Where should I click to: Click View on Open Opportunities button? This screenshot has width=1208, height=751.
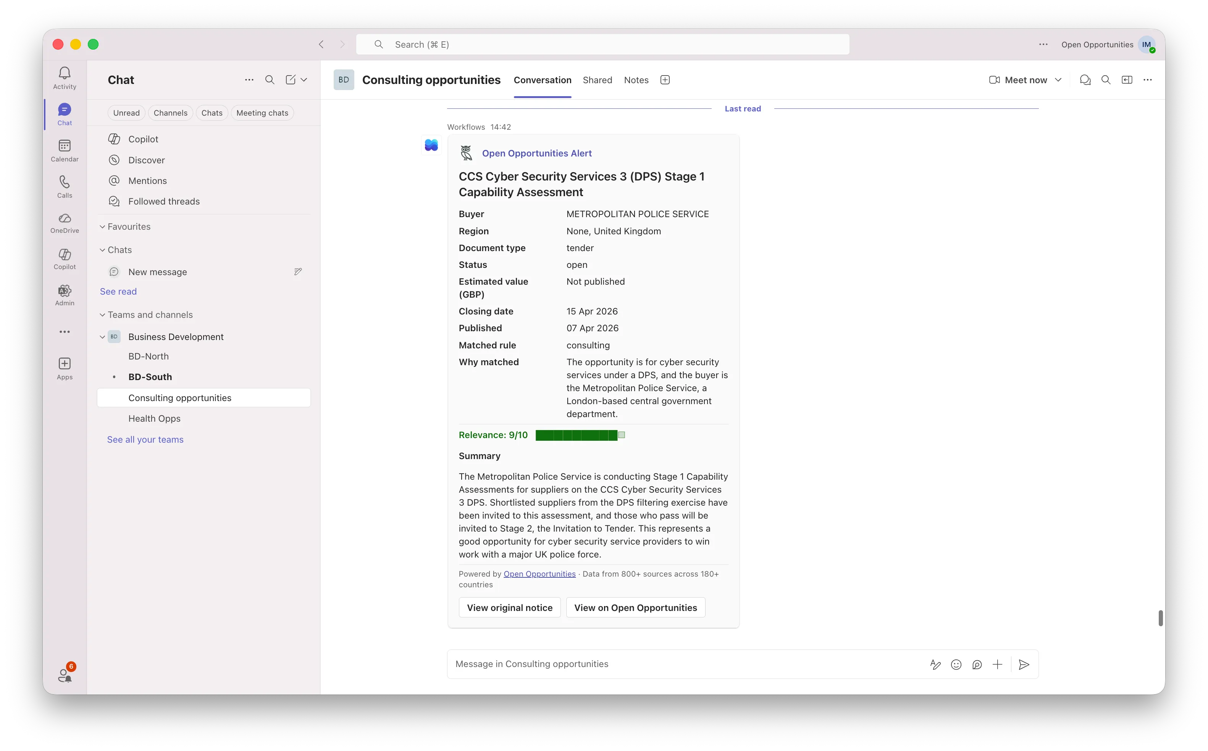636,608
